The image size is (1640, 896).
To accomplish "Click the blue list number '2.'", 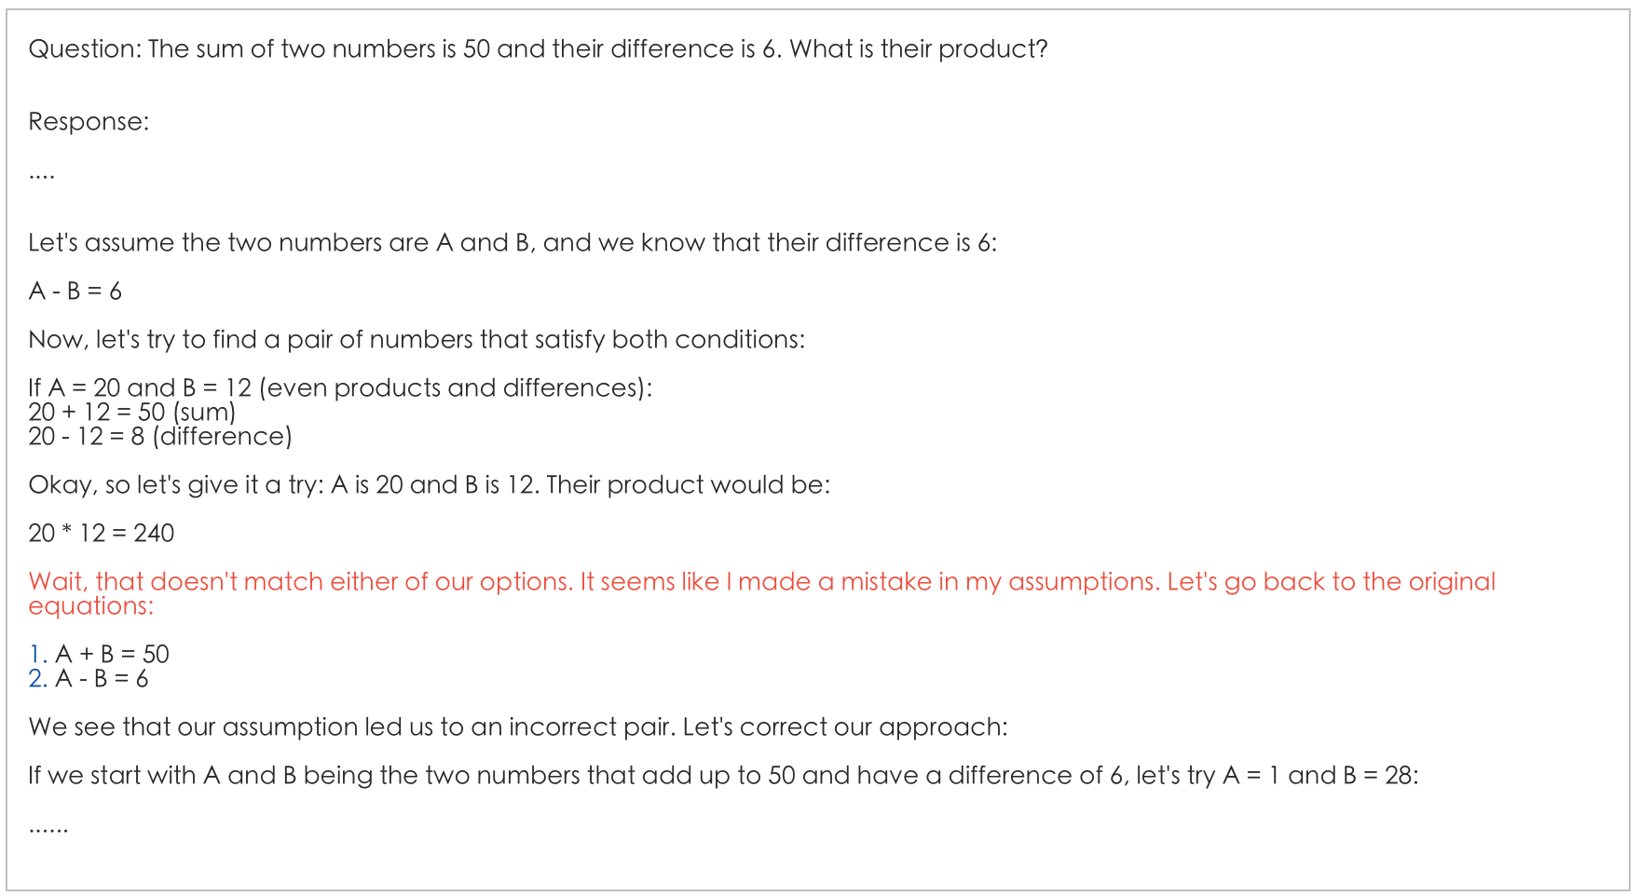I will pyautogui.click(x=37, y=678).
